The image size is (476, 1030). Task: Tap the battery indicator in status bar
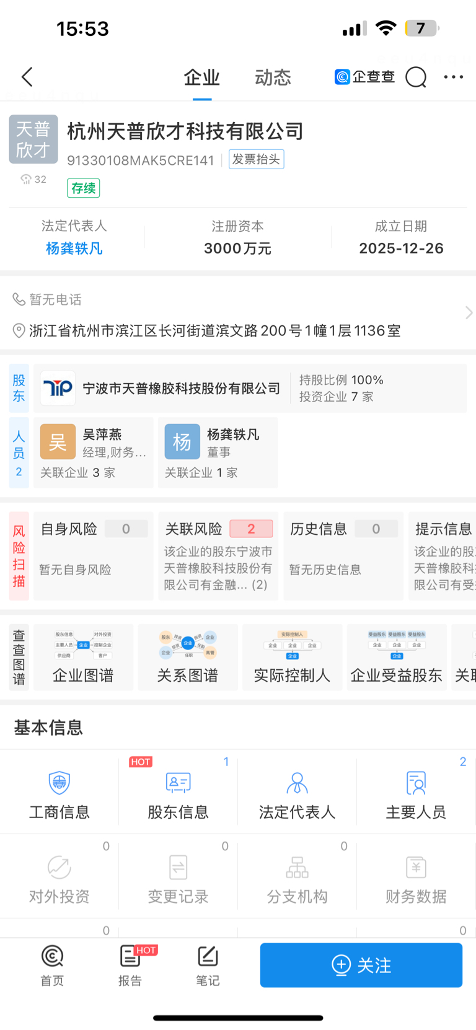(421, 29)
